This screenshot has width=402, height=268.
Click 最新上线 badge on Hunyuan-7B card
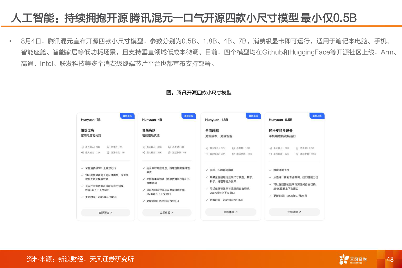point(128,116)
